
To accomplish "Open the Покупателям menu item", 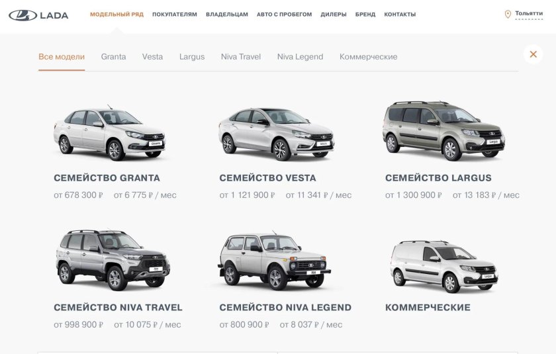I will pyautogui.click(x=175, y=15).
